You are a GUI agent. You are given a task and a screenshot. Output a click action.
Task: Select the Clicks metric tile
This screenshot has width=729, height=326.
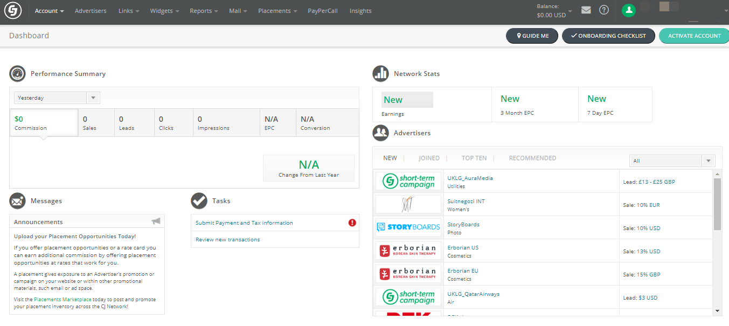(172, 123)
